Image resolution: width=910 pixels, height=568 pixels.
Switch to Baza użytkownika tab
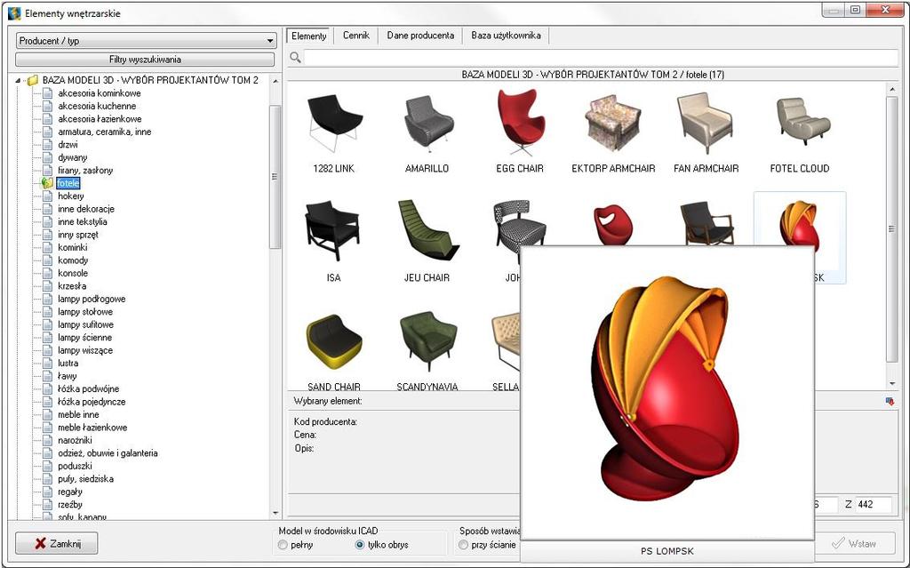tap(506, 36)
